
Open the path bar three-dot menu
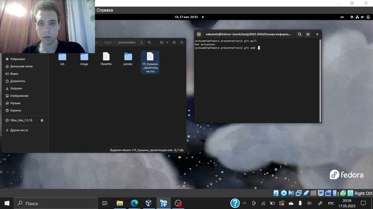click(141, 42)
